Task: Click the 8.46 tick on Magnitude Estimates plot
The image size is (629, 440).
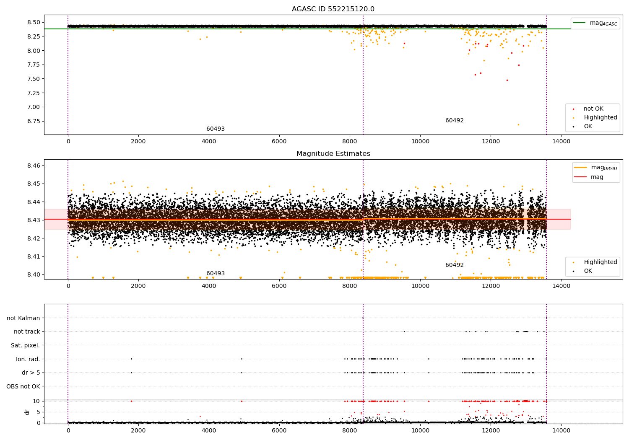Action: click(34, 166)
